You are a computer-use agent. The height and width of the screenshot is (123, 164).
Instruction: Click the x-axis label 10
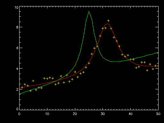(47, 114)
